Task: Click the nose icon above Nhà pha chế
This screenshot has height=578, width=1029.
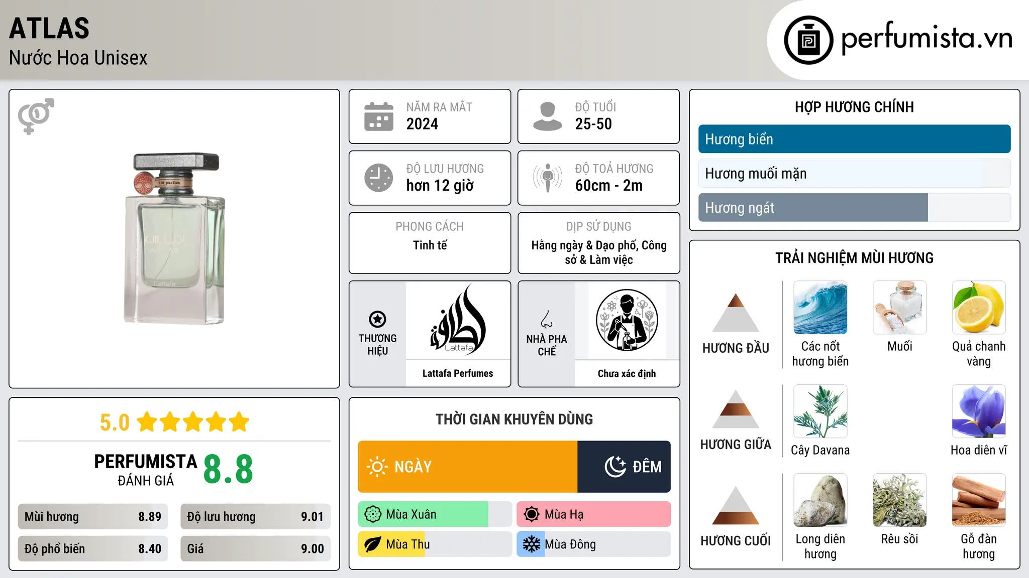Action: (547, 319)
